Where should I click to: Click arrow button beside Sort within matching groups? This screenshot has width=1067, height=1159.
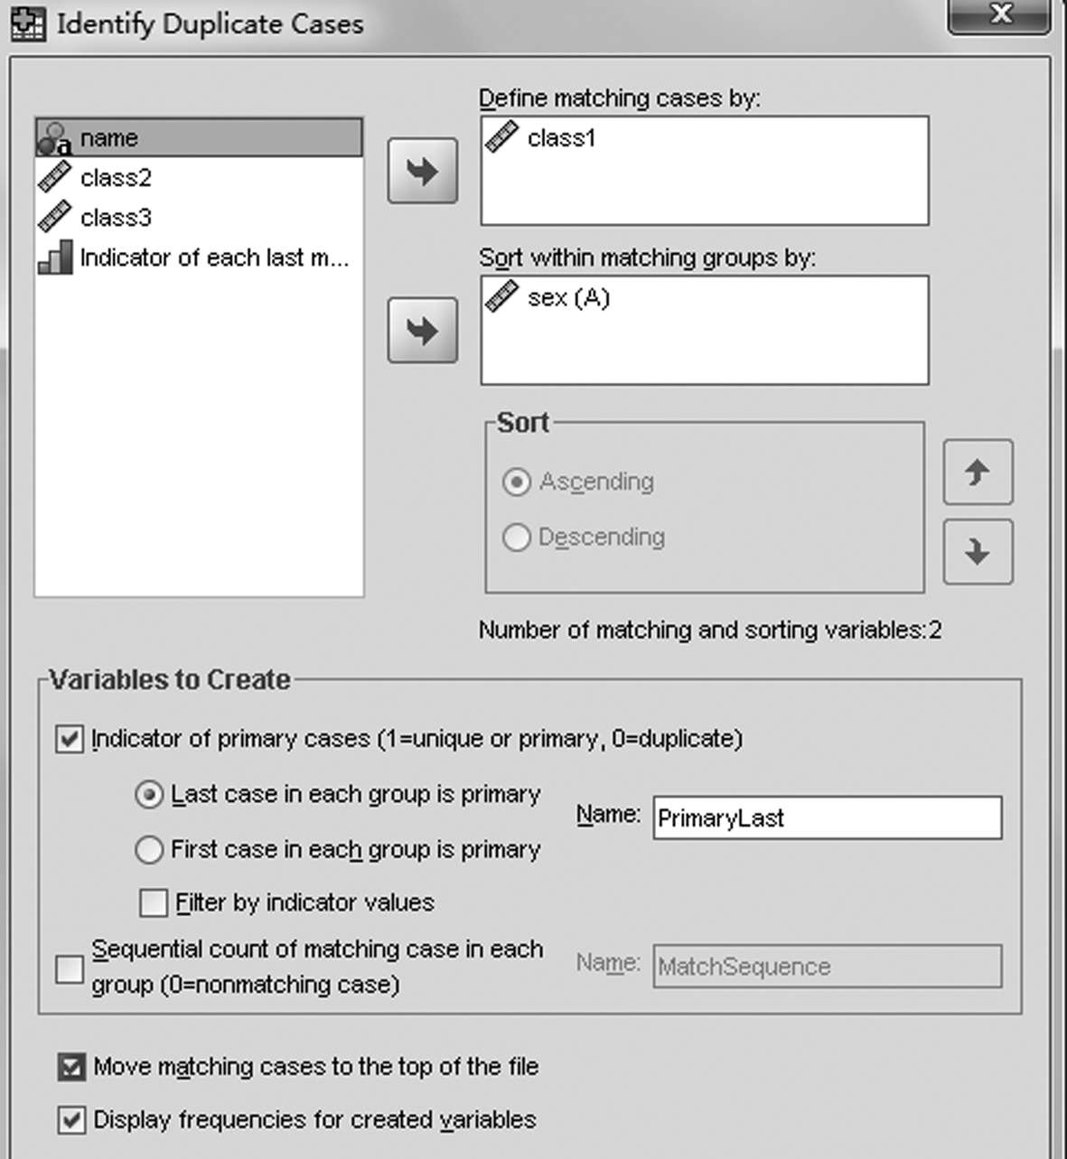pyautogui.click(x=422, y=331)
